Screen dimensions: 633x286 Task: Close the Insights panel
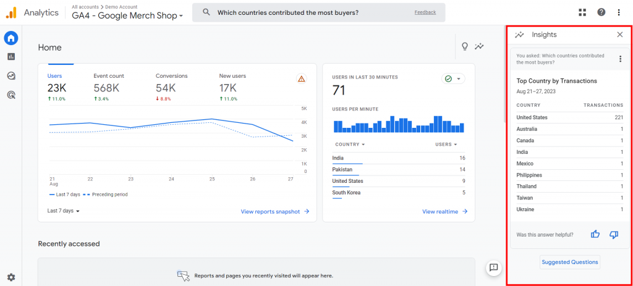pos(620,35)
